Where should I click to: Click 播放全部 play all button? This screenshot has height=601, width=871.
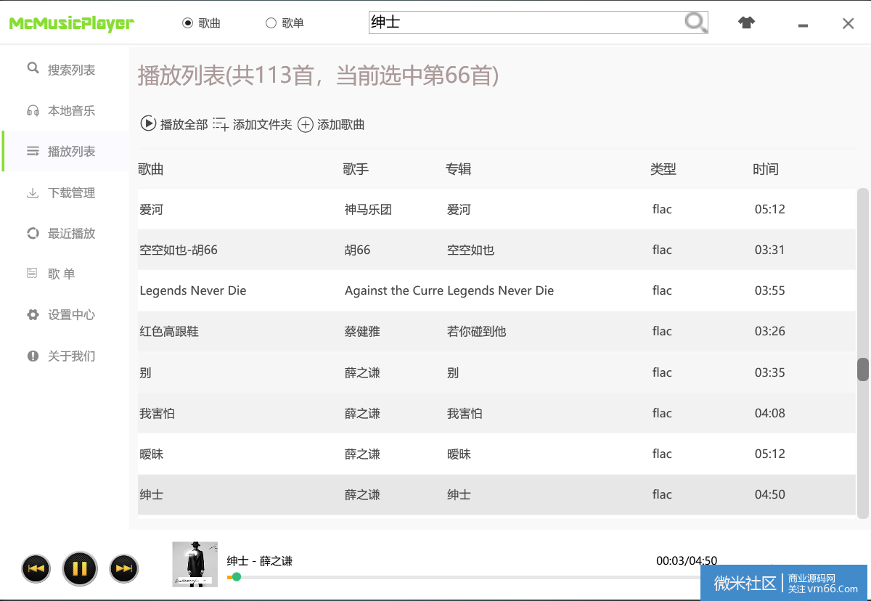coord(173,124)
